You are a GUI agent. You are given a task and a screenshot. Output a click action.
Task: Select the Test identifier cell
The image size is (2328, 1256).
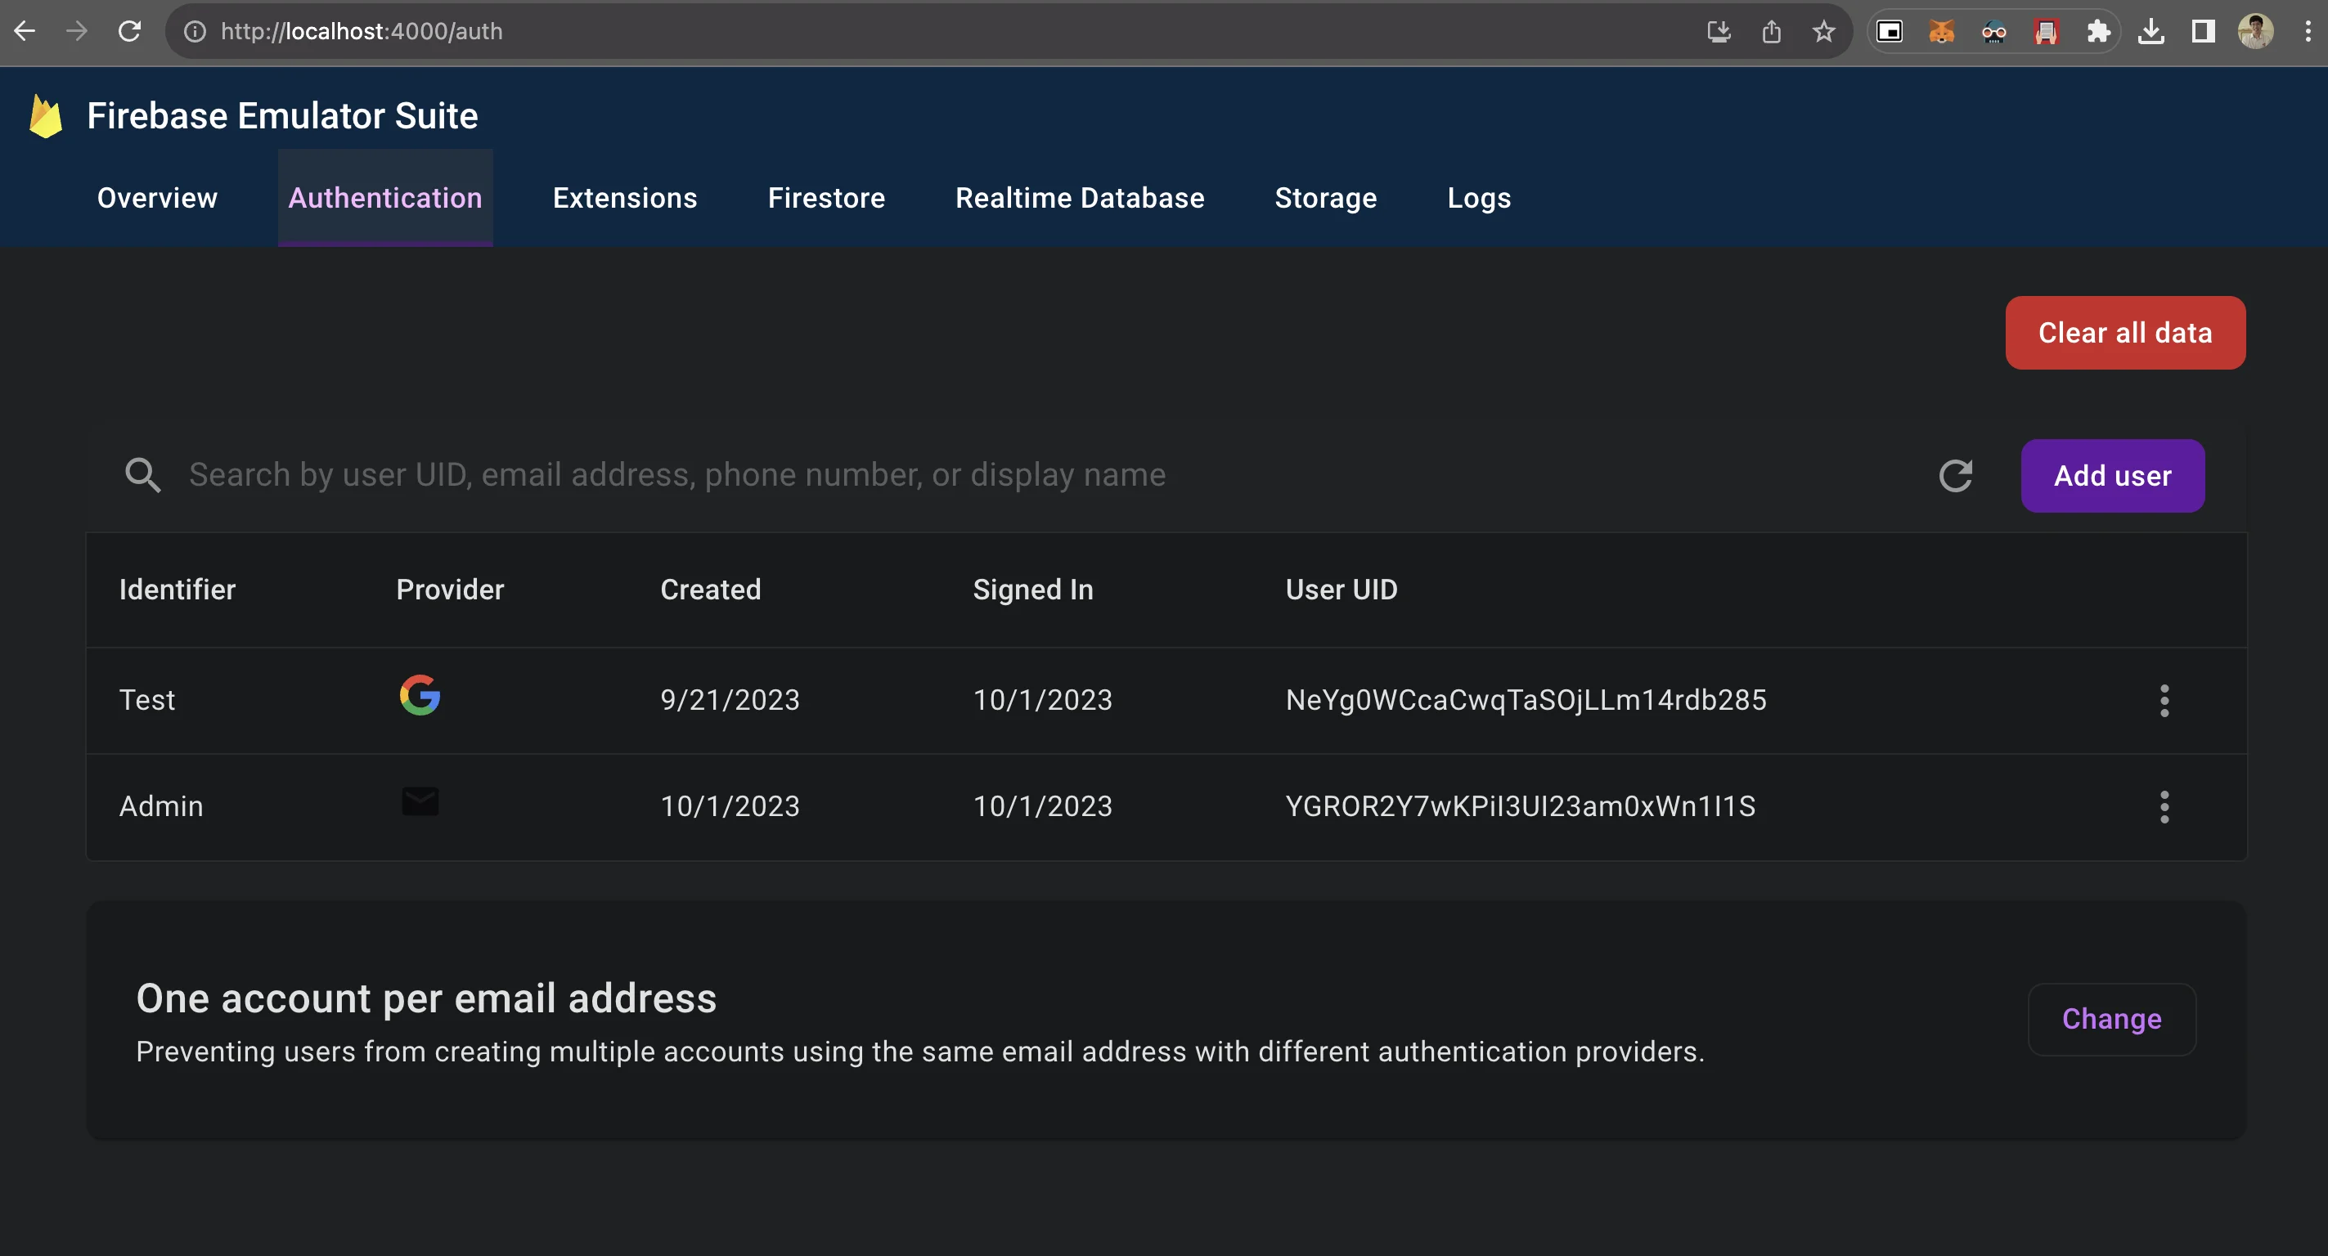[147, 700]
